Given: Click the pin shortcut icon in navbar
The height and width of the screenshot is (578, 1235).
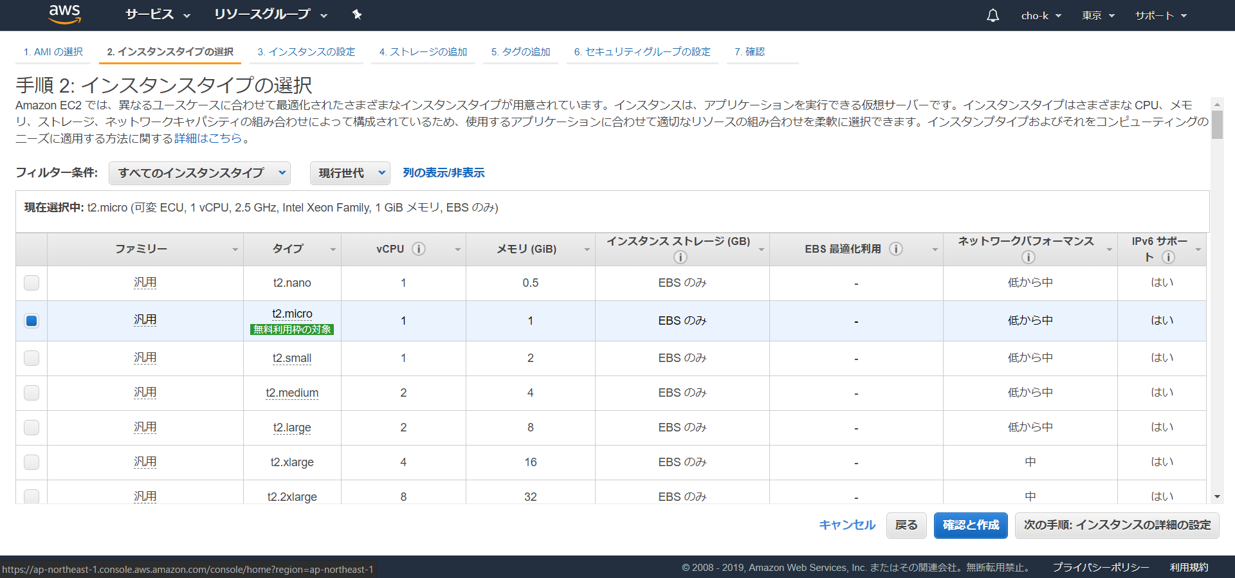Looking at the screenshot, I should [357, 15].
